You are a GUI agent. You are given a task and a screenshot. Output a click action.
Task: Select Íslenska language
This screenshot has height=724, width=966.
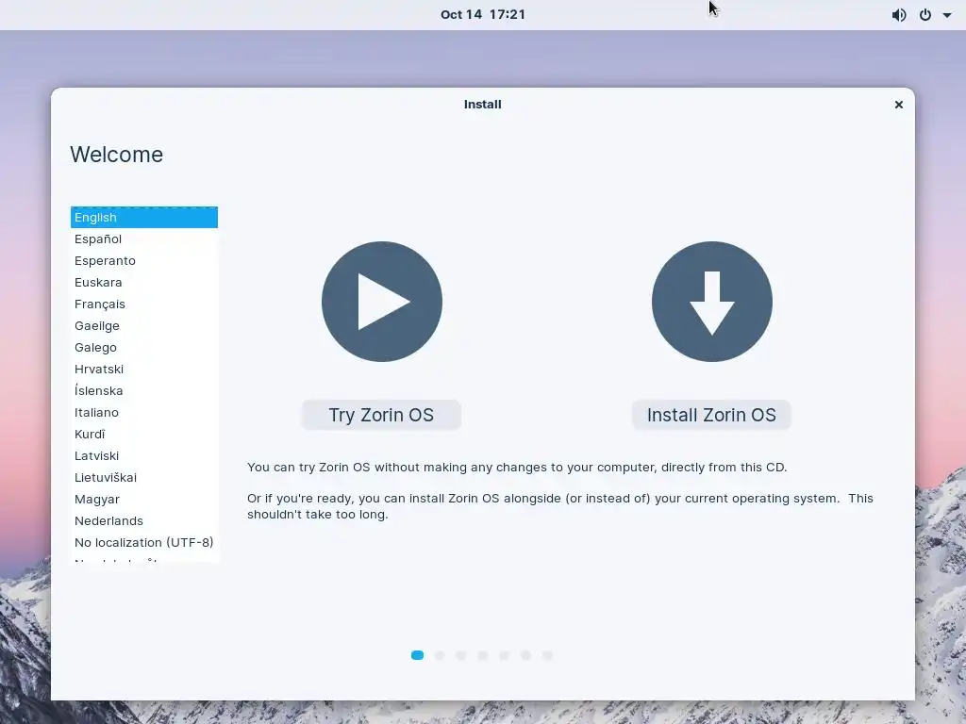click(144, 390)
